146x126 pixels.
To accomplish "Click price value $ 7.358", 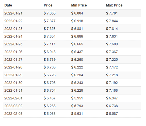I will 50,29.
